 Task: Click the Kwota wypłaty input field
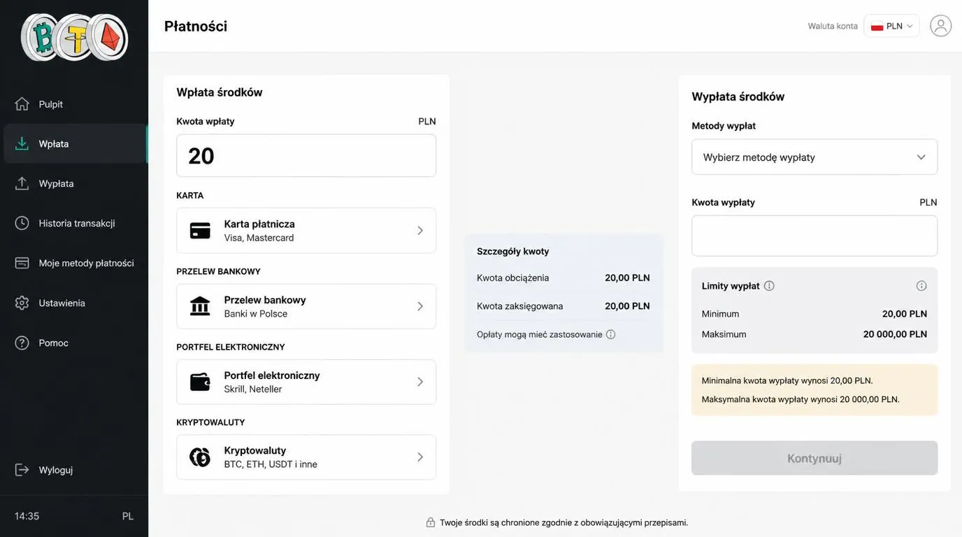(814, 236)
